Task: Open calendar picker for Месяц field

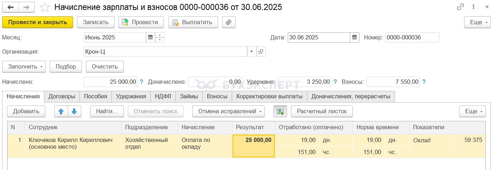Action: pos(150,37)
